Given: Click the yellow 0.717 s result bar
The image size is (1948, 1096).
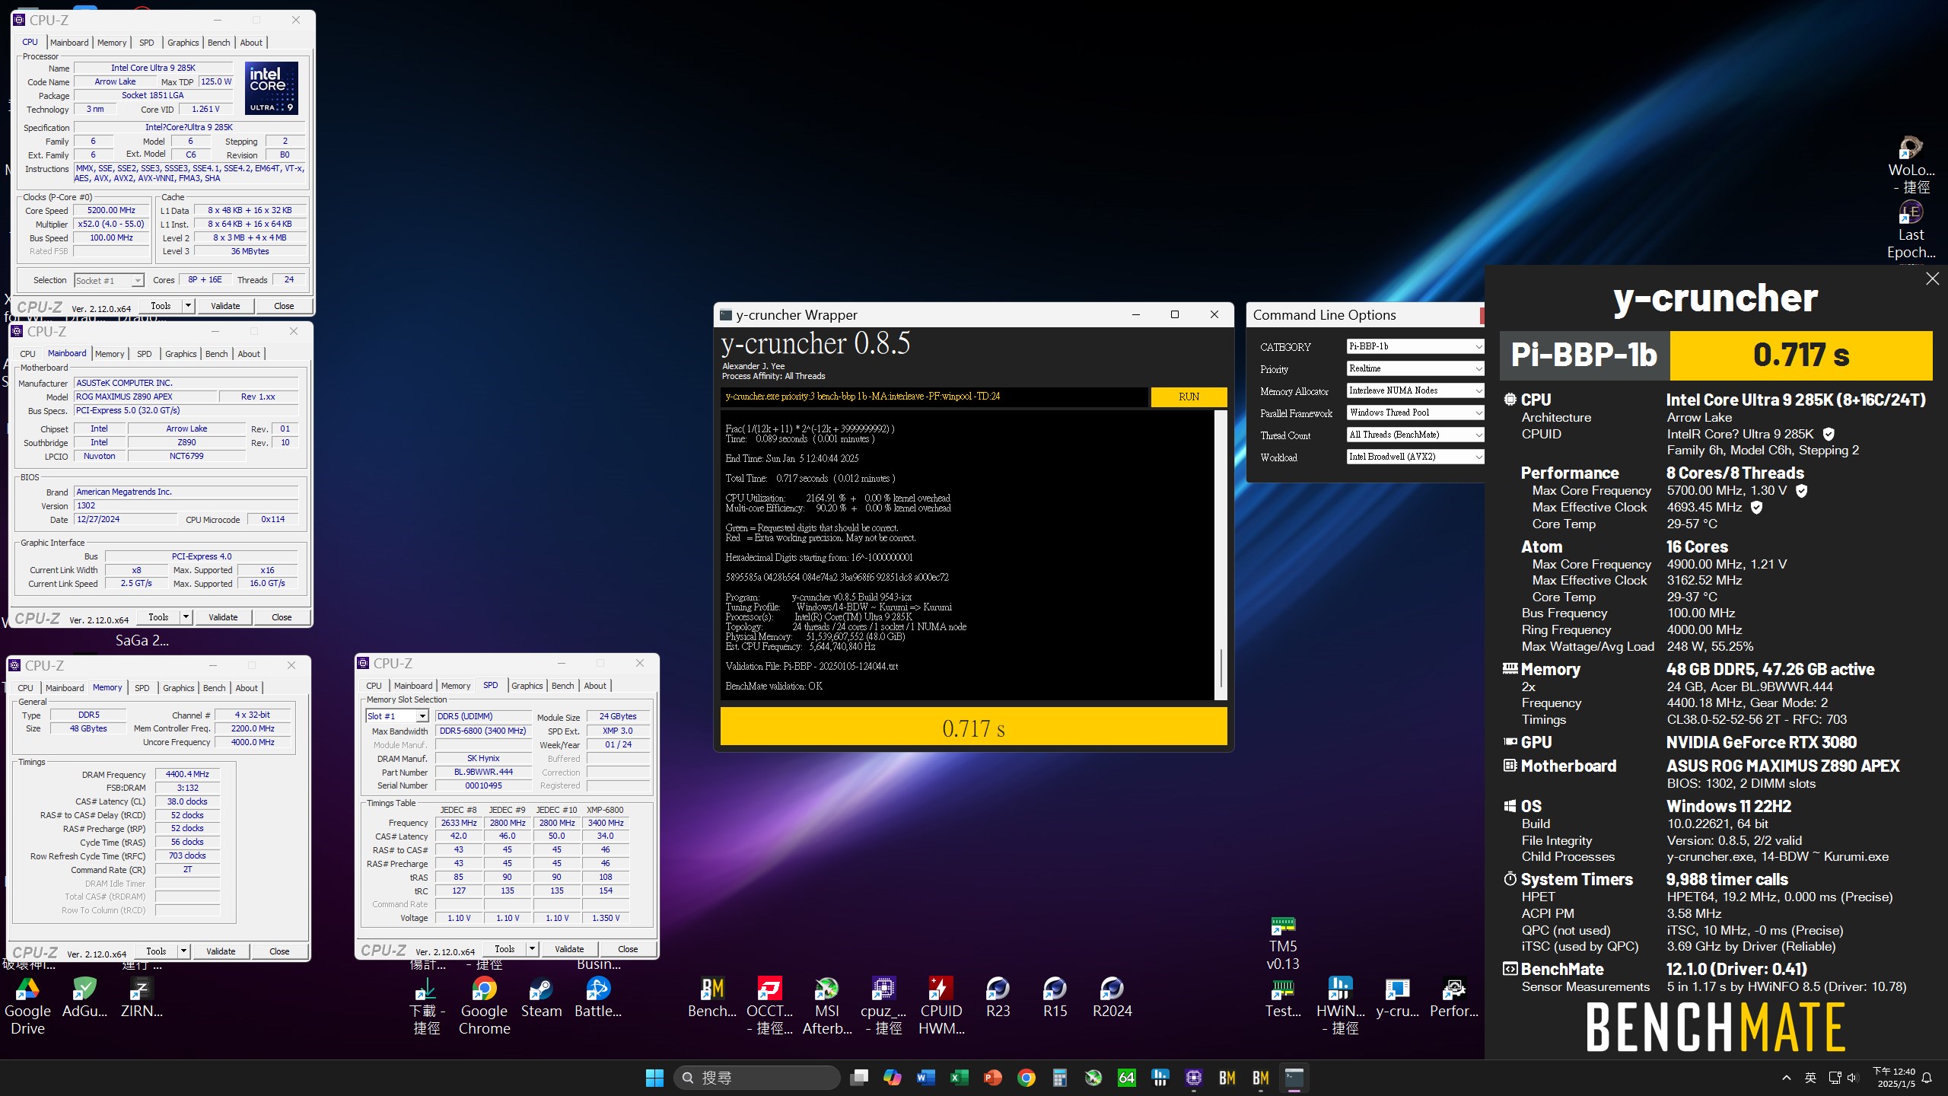Looking at the screenshot, I should tap(973, 728).
